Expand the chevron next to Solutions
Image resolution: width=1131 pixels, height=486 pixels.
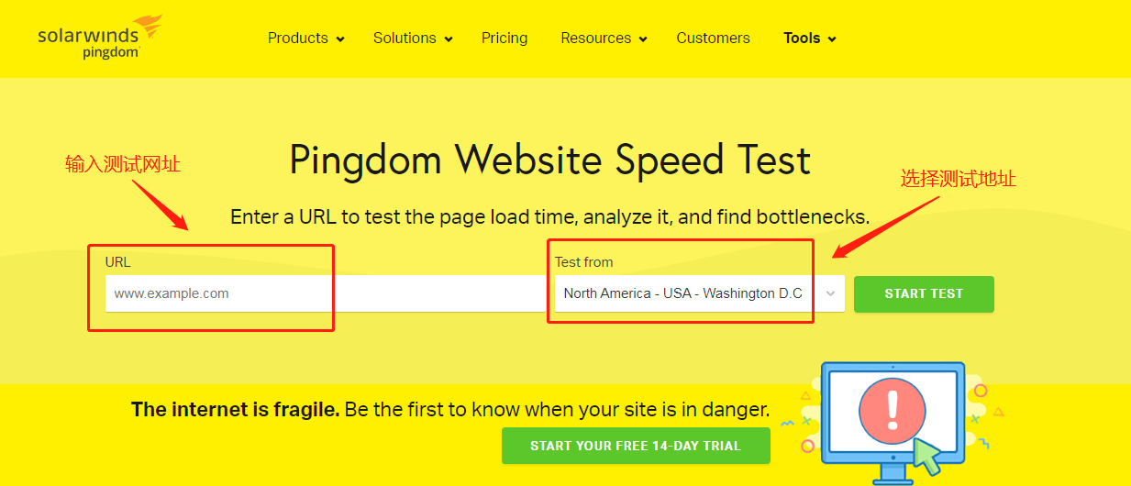click(x=449, y=39)
